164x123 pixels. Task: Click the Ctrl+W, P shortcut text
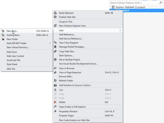[x=110, y=111]
